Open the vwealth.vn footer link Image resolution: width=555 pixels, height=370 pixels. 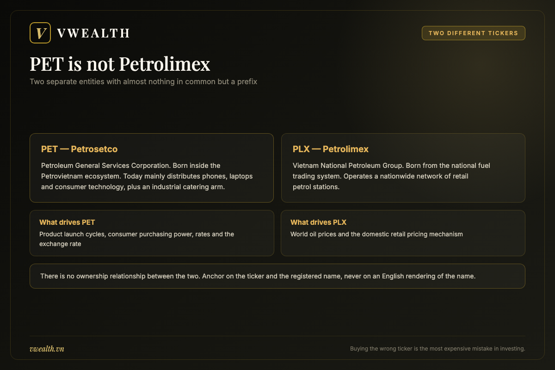[47, 349]
